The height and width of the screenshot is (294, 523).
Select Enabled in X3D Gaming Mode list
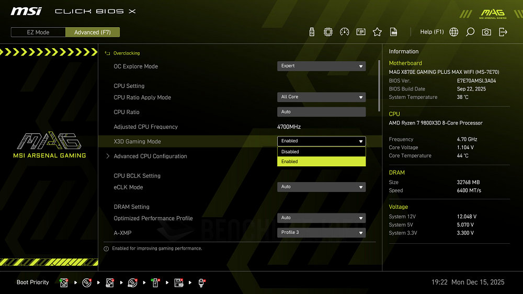click(321, 162)
